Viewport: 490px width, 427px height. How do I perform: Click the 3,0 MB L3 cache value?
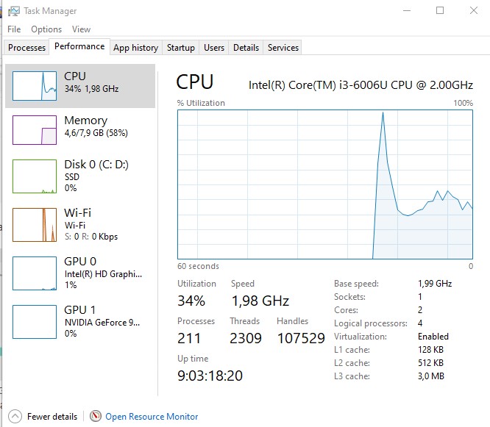pos(431,376)
